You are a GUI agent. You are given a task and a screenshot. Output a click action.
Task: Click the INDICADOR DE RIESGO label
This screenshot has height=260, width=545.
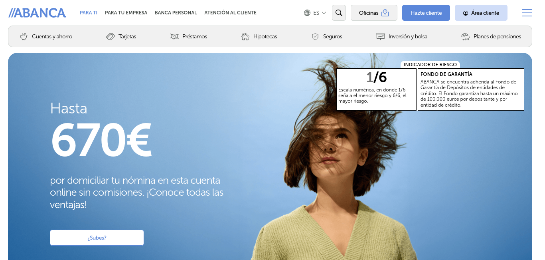click(430, 64)
